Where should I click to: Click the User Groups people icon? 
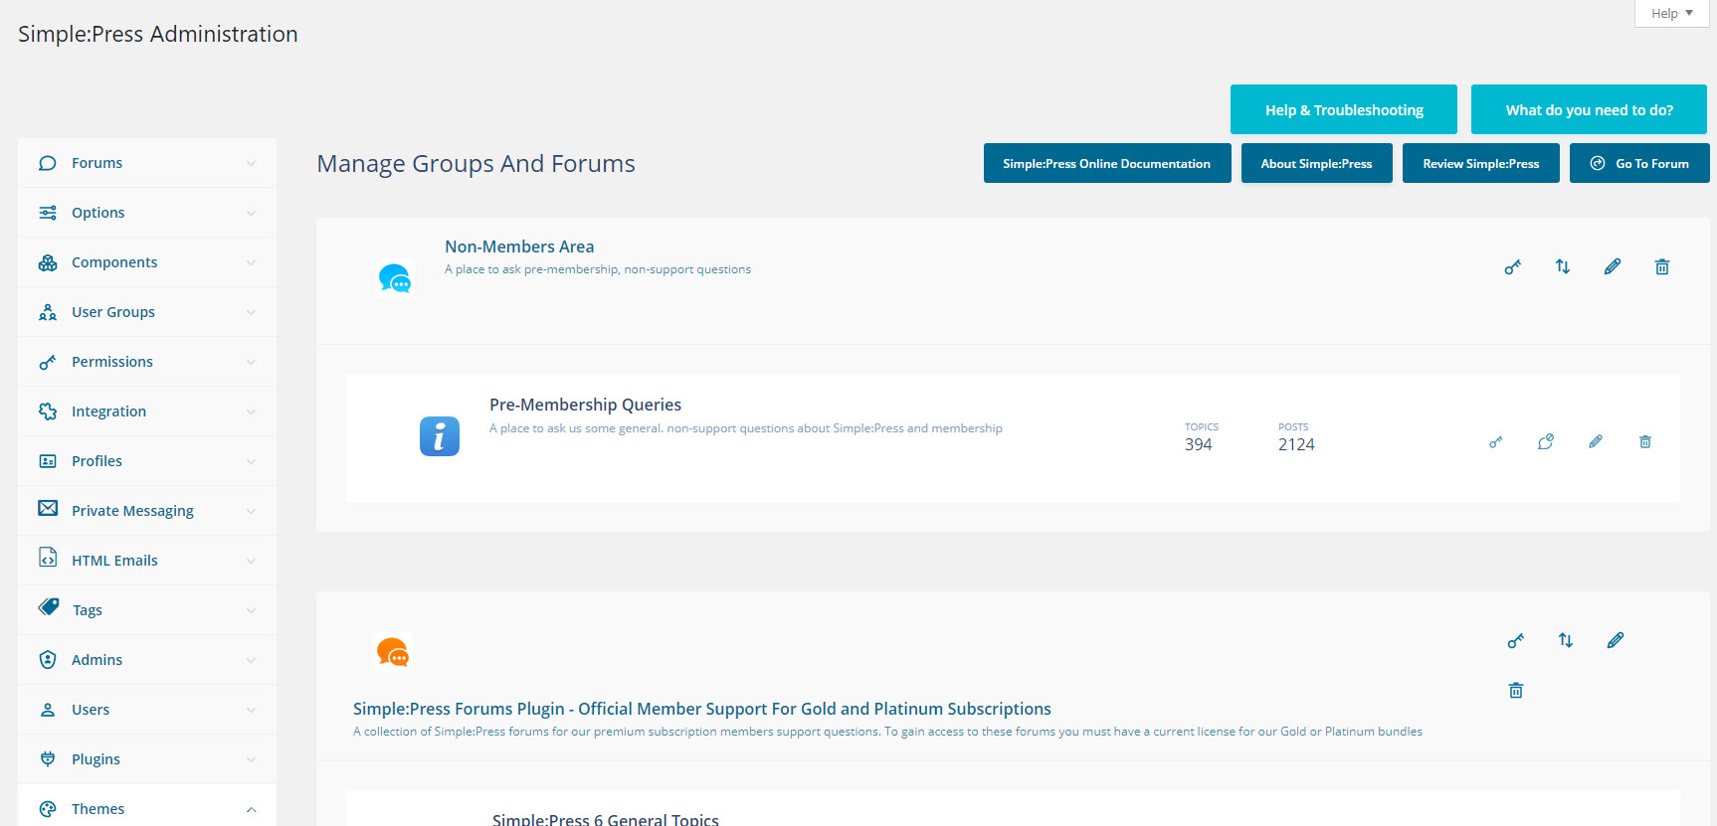47,312
